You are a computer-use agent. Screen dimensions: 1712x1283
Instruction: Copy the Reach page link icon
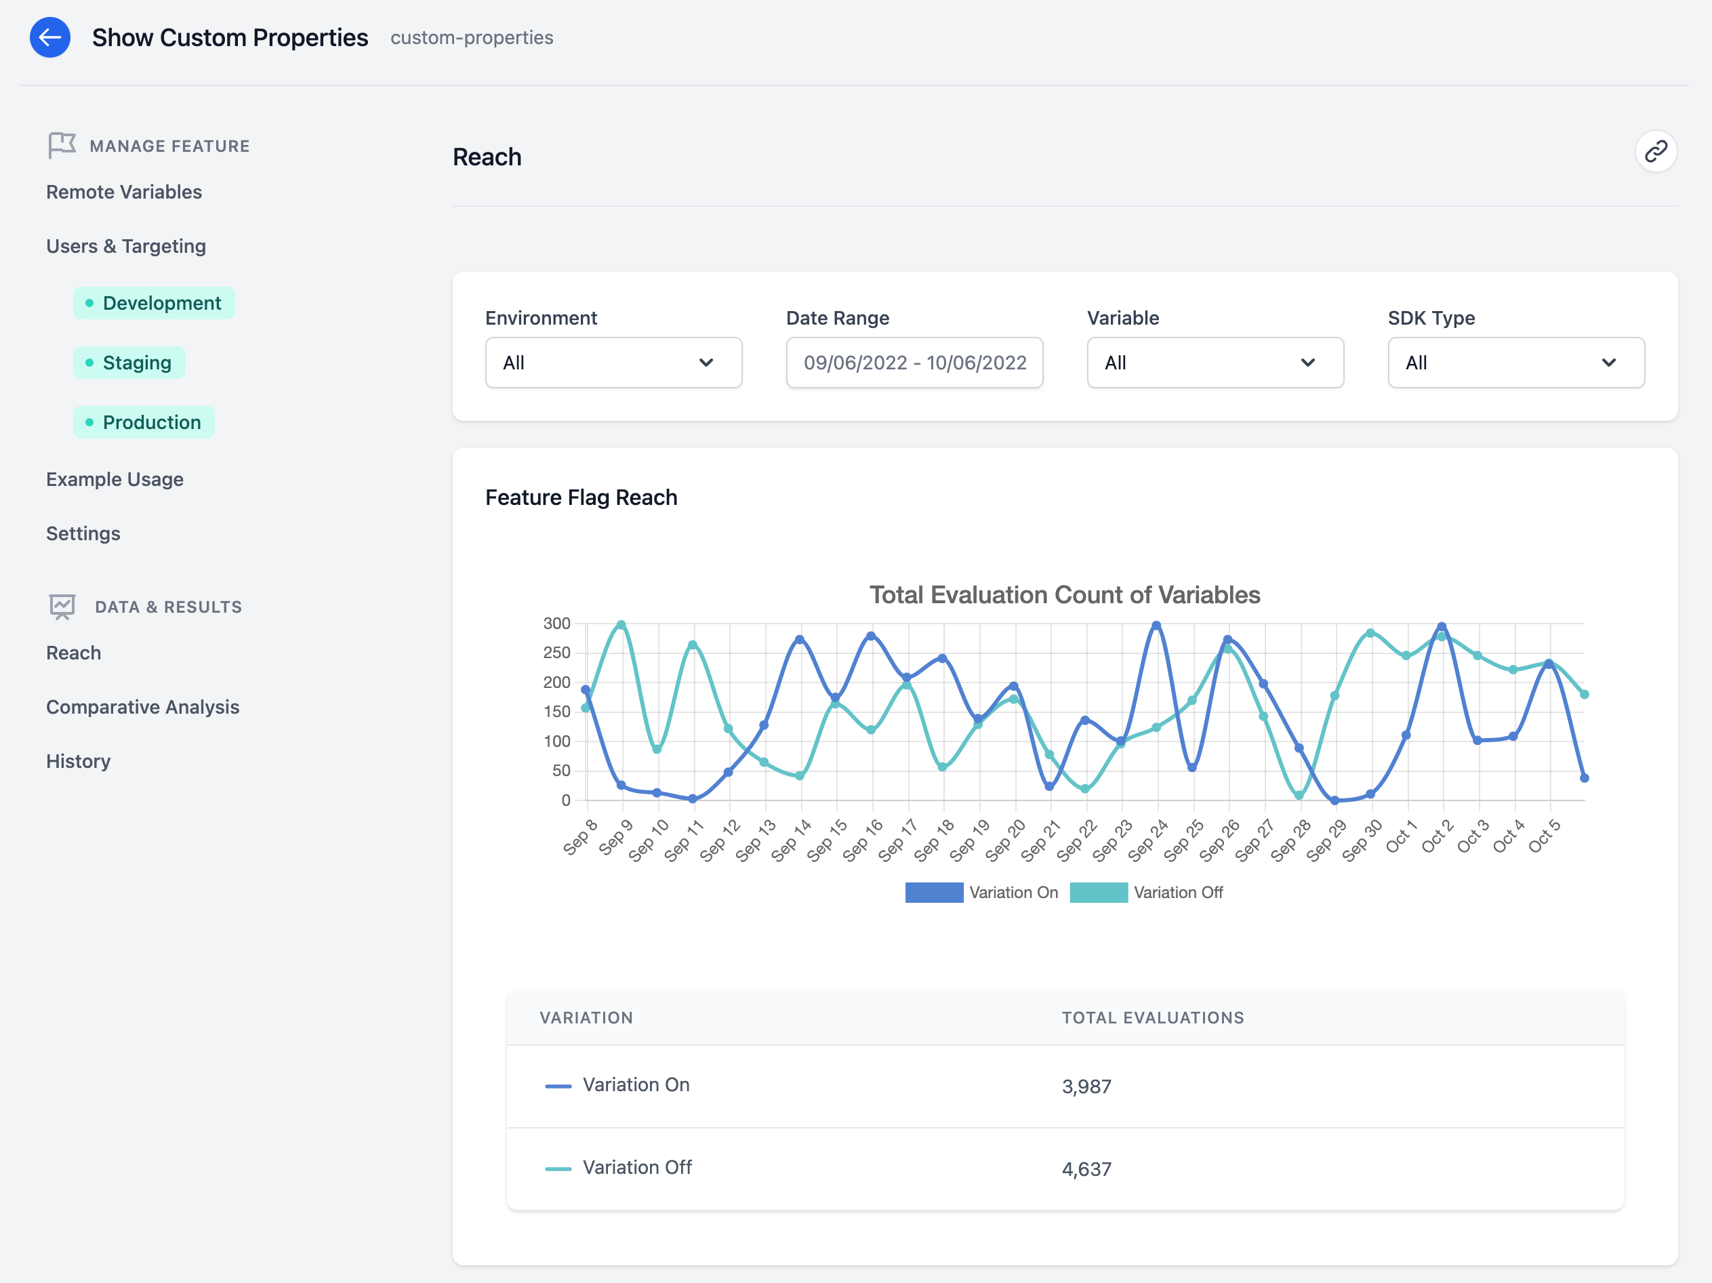point(1656,151)
